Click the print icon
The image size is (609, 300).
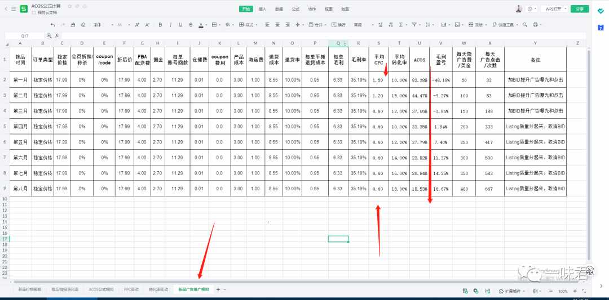(535, 25)
